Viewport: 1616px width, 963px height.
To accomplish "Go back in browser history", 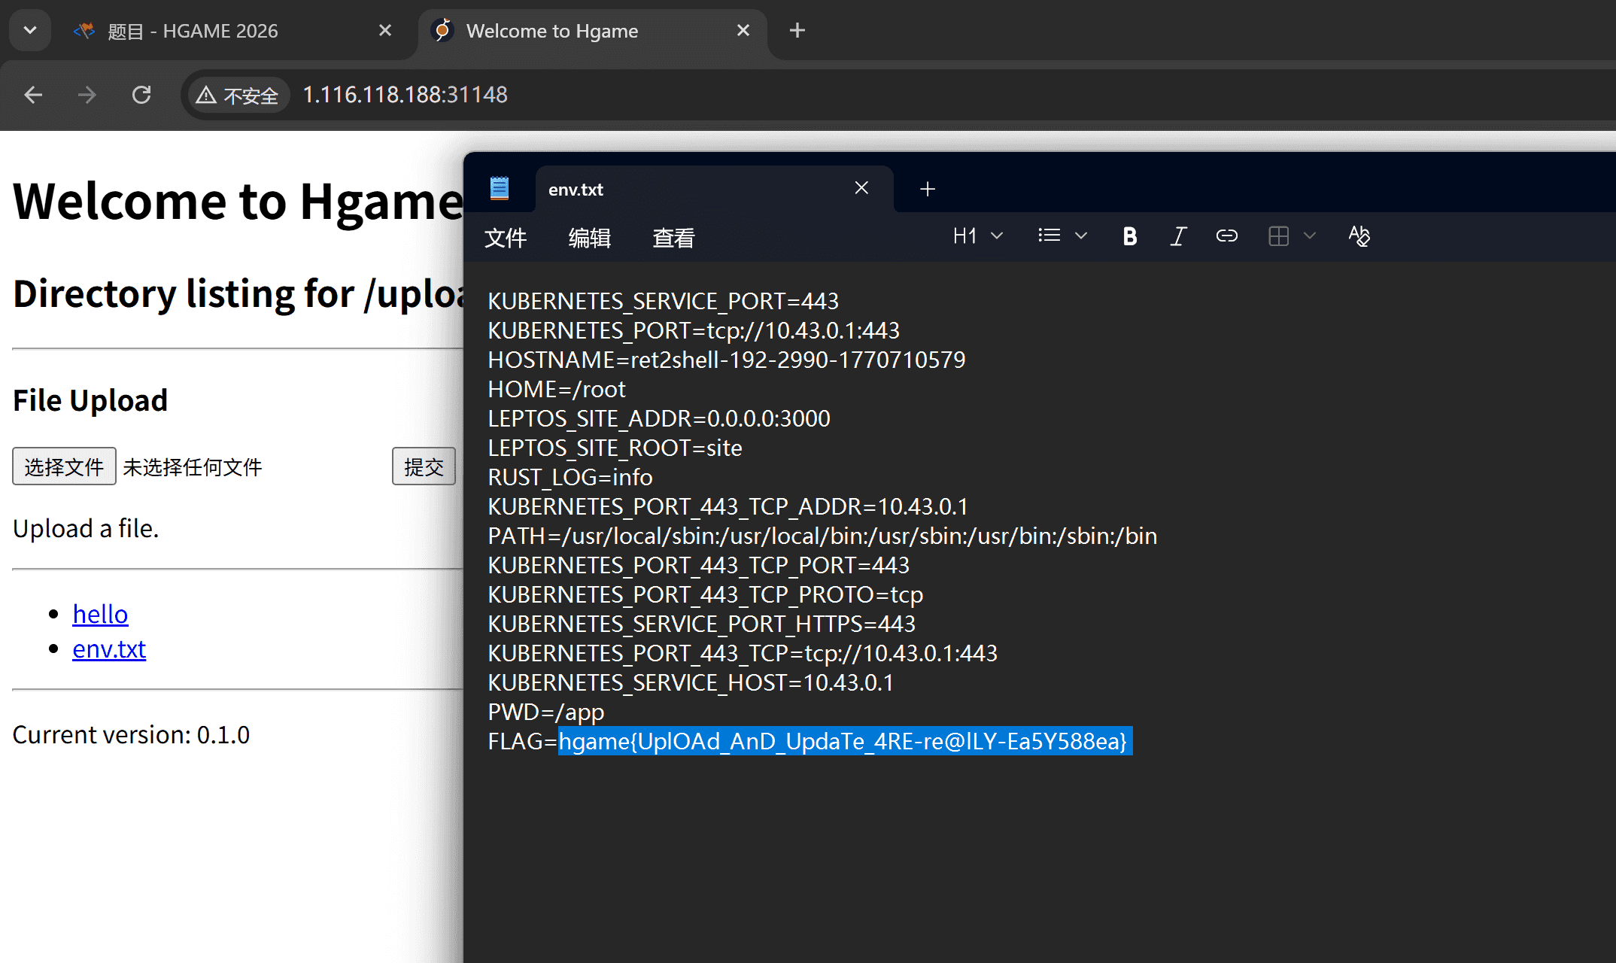I will (x=33, y=95).
